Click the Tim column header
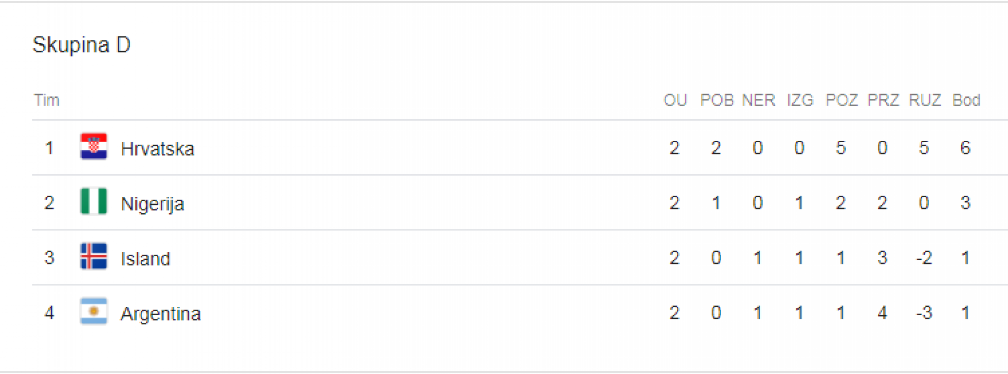This screenshot has height=374, width=1008. click(47, 100)
